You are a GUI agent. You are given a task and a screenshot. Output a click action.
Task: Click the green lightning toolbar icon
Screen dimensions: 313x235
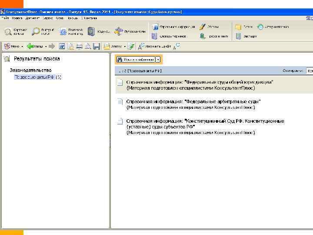(x=132, y=47)
